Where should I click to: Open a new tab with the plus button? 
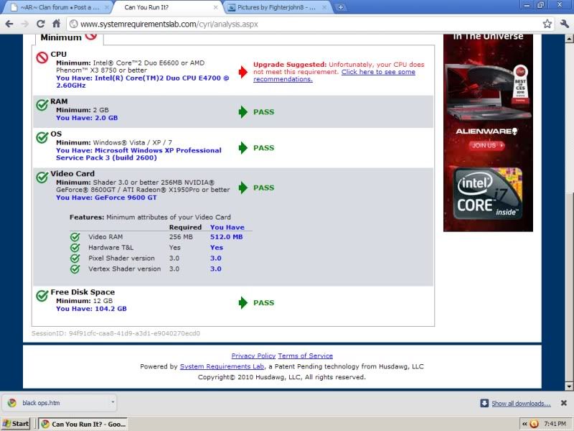(340, 7)
